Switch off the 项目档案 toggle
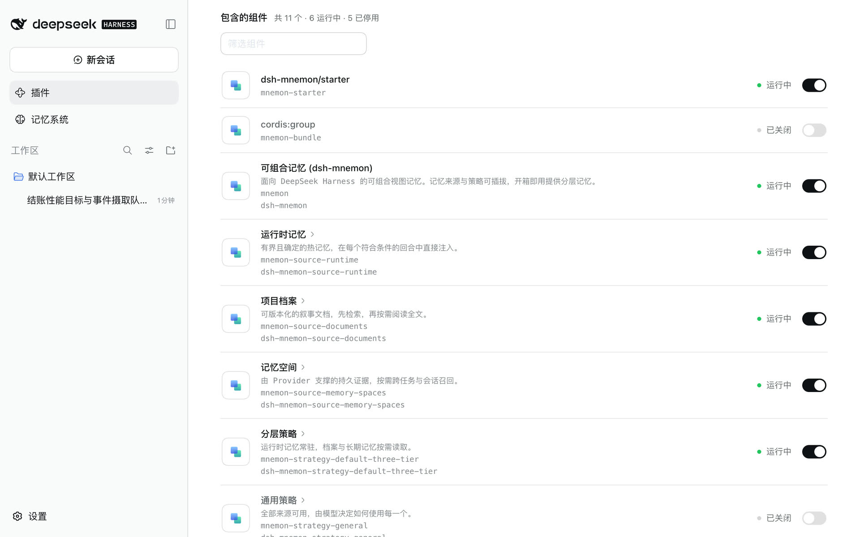This screenshot has width=860, height=537. click(814, 319)
